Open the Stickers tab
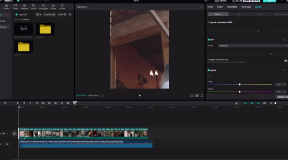The height and width of the screenshot is (160, 288). pyautogui.click(x=24, y=7)
